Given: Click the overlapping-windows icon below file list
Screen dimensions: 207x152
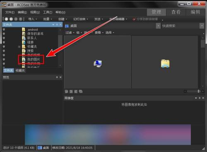Looking at the screenshot, I should [80, 91].
